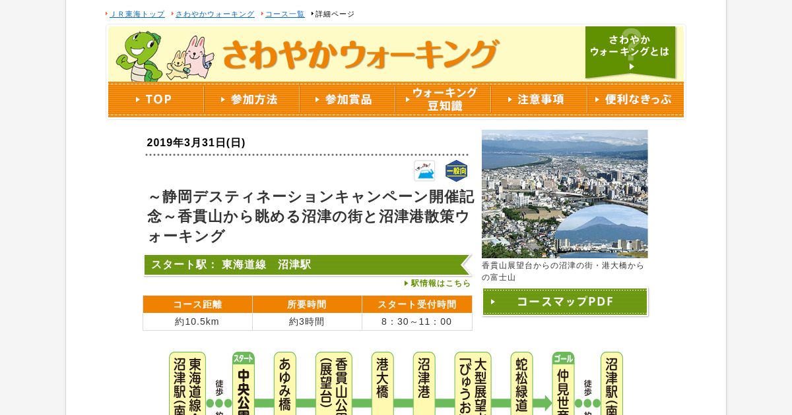Follow the ＪＲ東海トップ breadcrumb link
This screenshot has height=415, width=792.
137,14
